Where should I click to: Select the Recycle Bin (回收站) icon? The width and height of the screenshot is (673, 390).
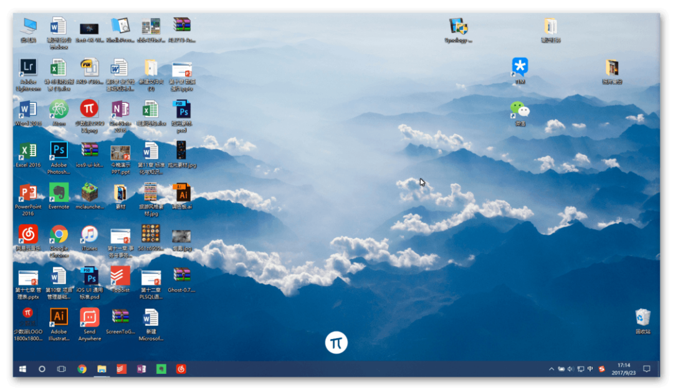click(642, 321)
